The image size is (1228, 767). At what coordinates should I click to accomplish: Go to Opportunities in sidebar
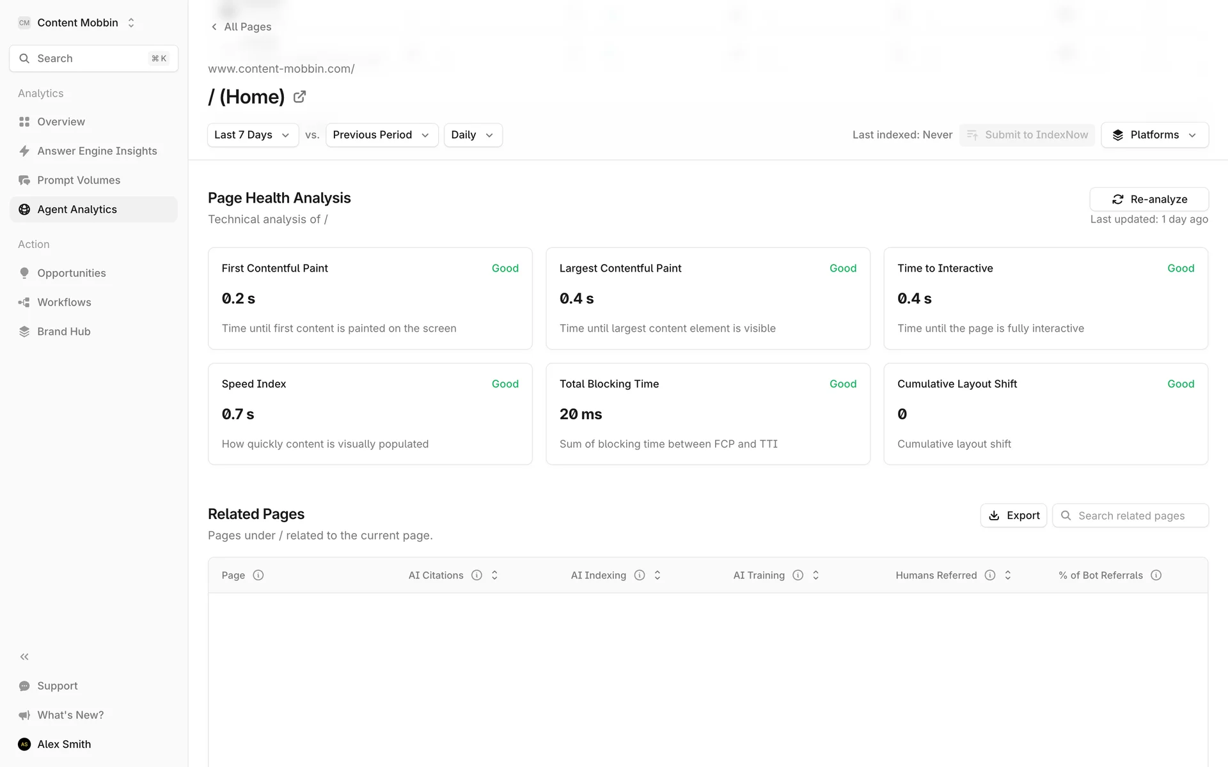pos(71,273)
